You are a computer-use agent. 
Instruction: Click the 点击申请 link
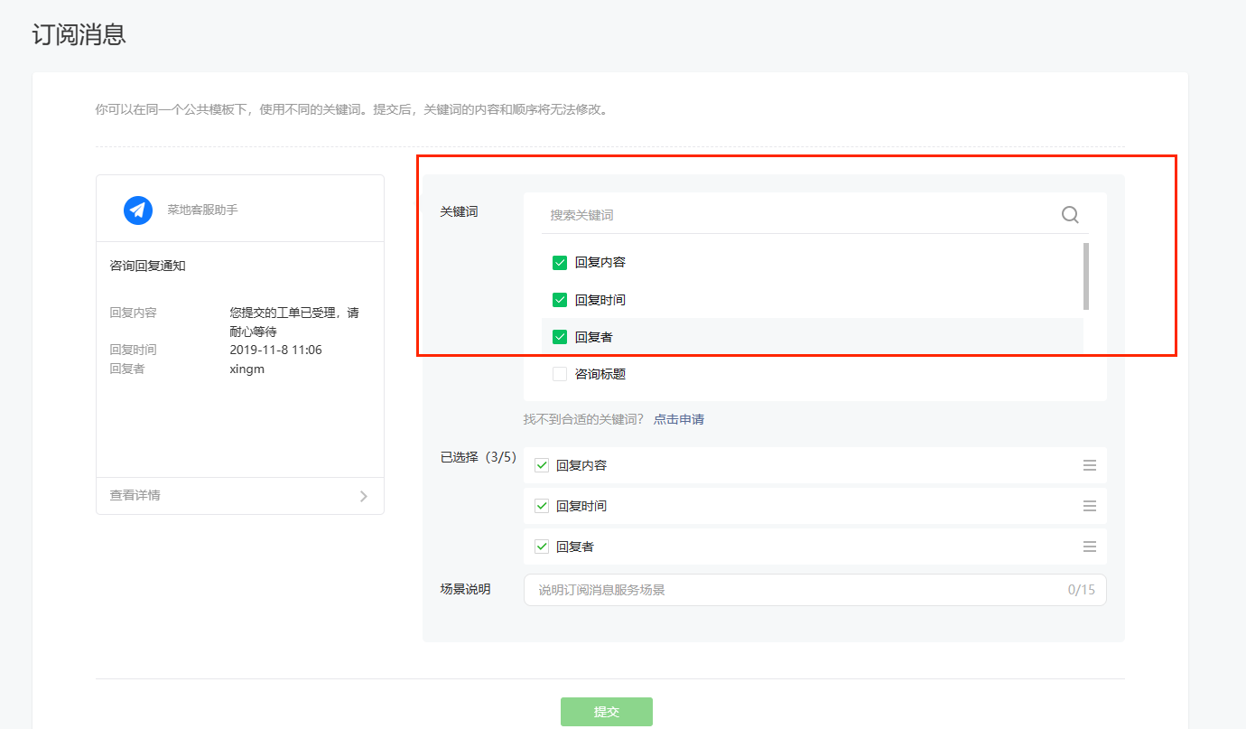click(x=679, y=419)
